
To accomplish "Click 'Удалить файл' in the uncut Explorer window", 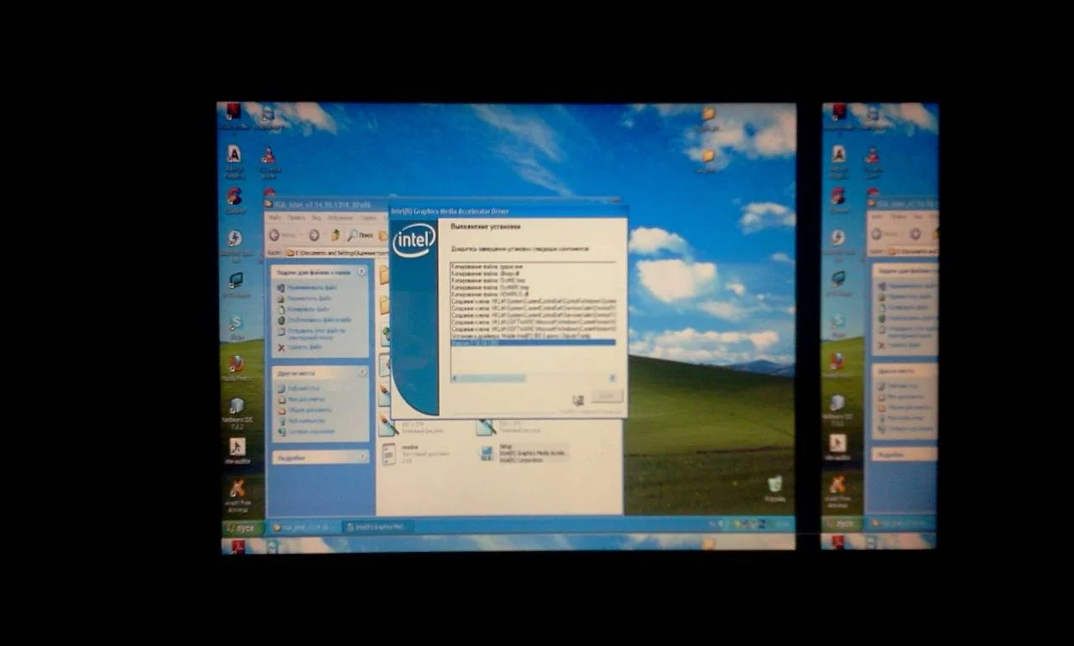I will 299,346.
